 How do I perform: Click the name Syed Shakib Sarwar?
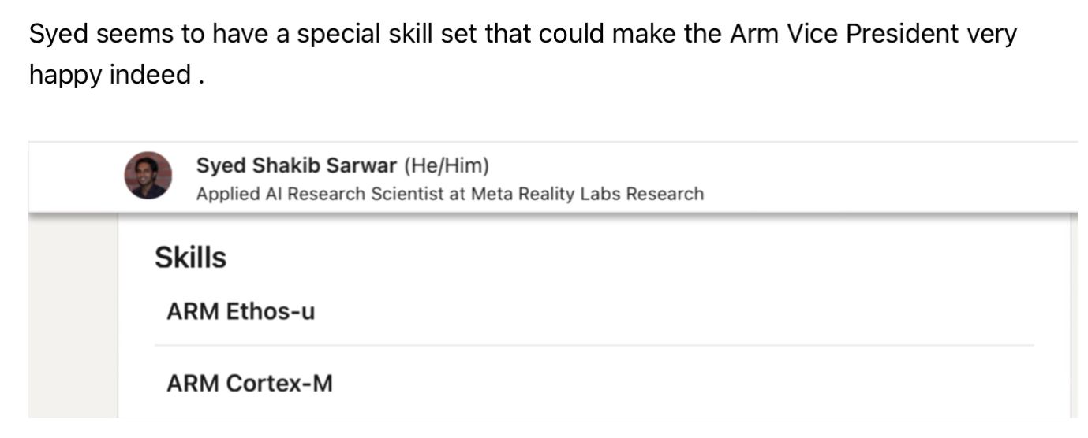pos(297,166)
